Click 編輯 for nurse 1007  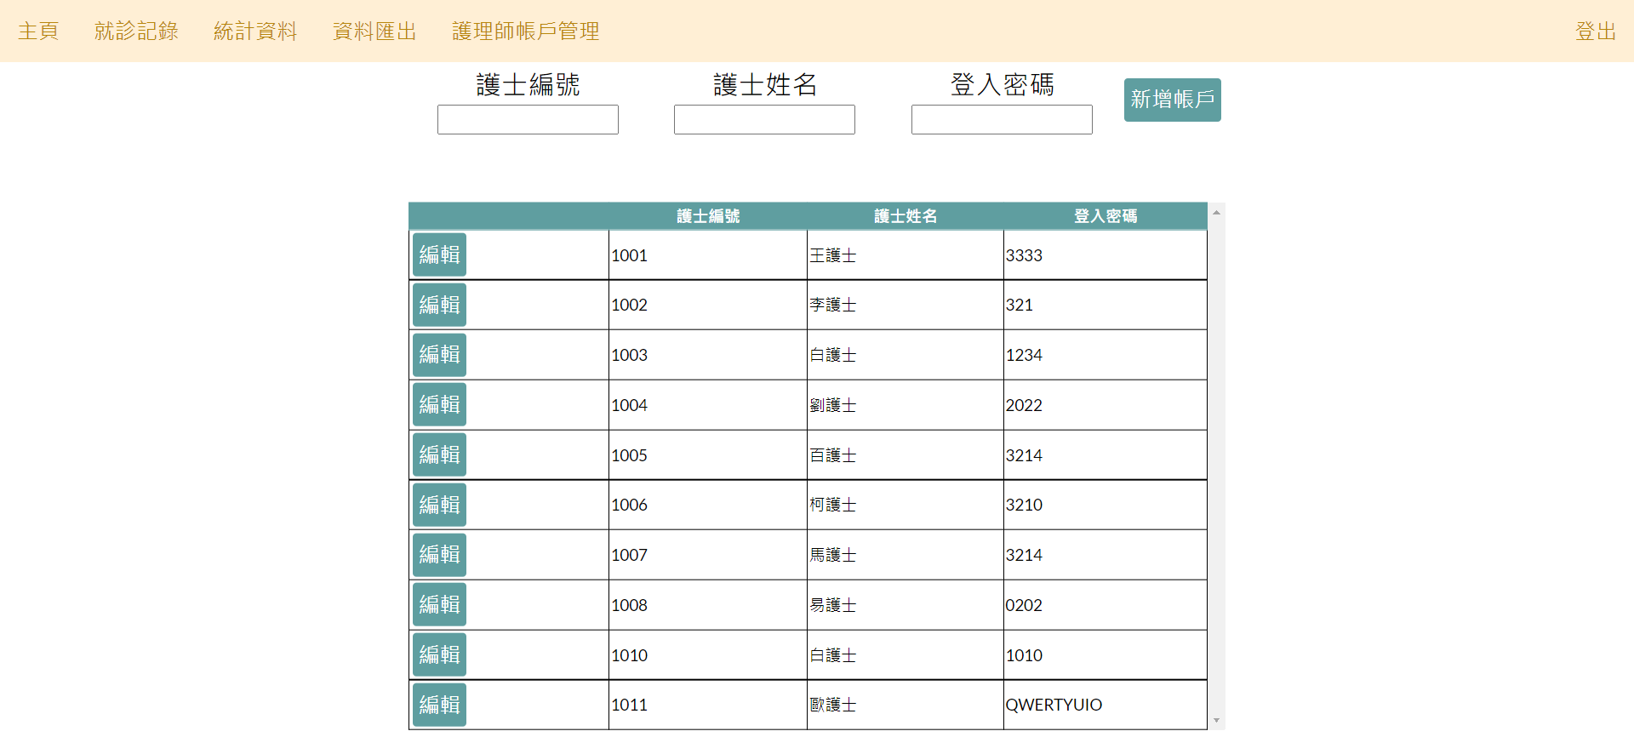pyautogui.click(x=439, y=555)
